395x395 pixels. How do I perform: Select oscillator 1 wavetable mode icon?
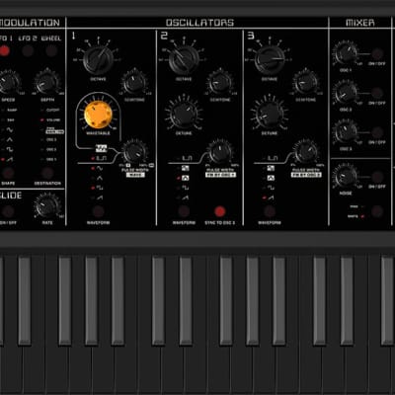[x=101, y=148]
